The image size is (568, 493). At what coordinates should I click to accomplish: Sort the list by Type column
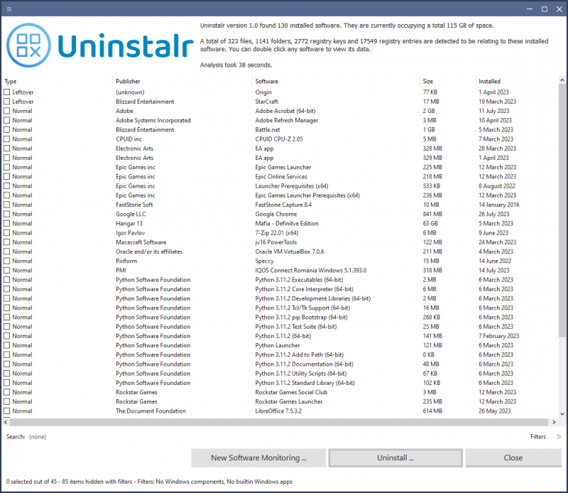click(11, 80)
